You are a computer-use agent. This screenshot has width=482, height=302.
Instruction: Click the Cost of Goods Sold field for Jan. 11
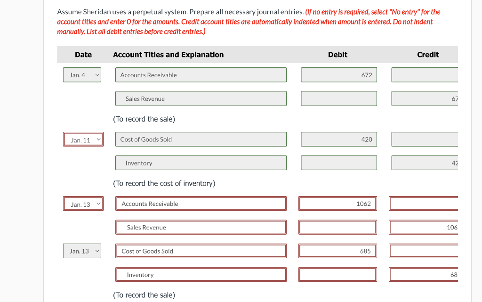pos(201,139)
